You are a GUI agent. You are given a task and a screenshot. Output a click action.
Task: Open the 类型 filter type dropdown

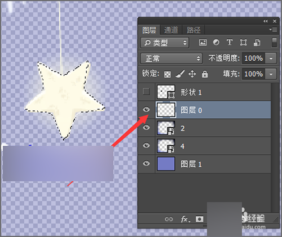[x=165, y=43]
